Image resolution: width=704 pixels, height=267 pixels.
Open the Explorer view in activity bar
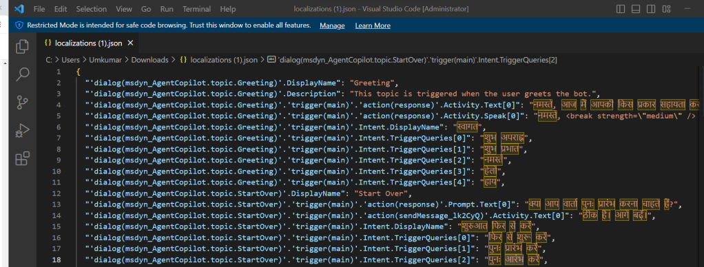point(23,47)
